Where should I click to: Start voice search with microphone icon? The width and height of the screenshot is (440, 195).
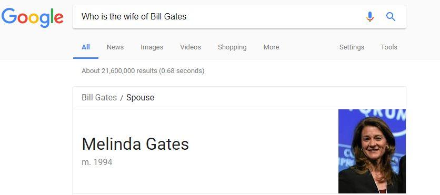click(x=370, y=17)
